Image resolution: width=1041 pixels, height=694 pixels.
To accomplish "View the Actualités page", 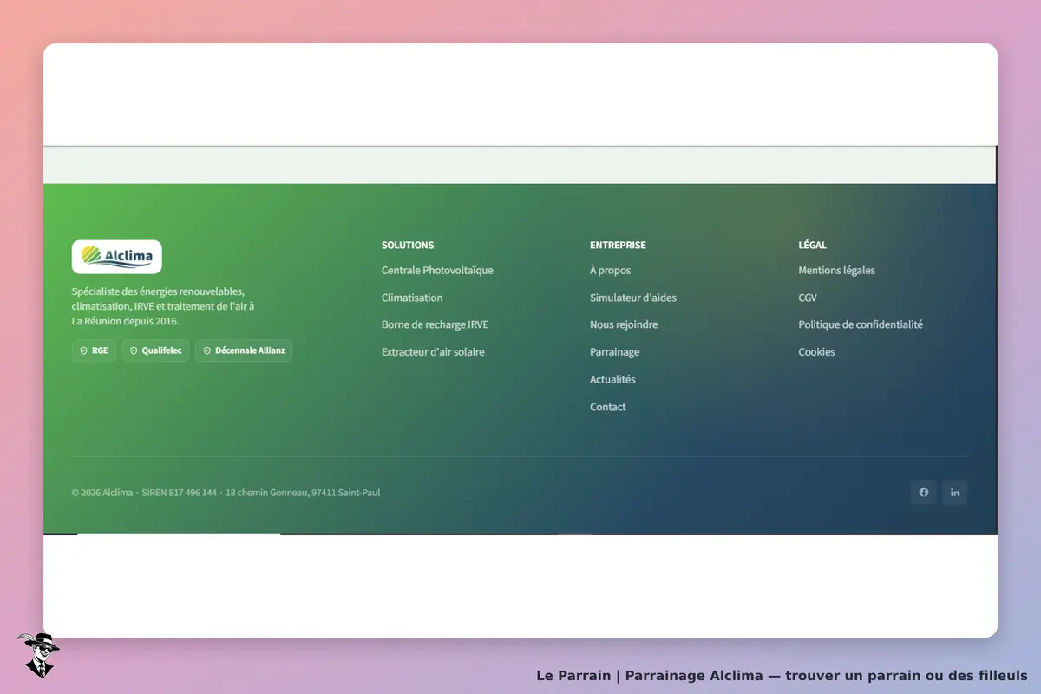I will pyautogui.click(x=612, y=380).
